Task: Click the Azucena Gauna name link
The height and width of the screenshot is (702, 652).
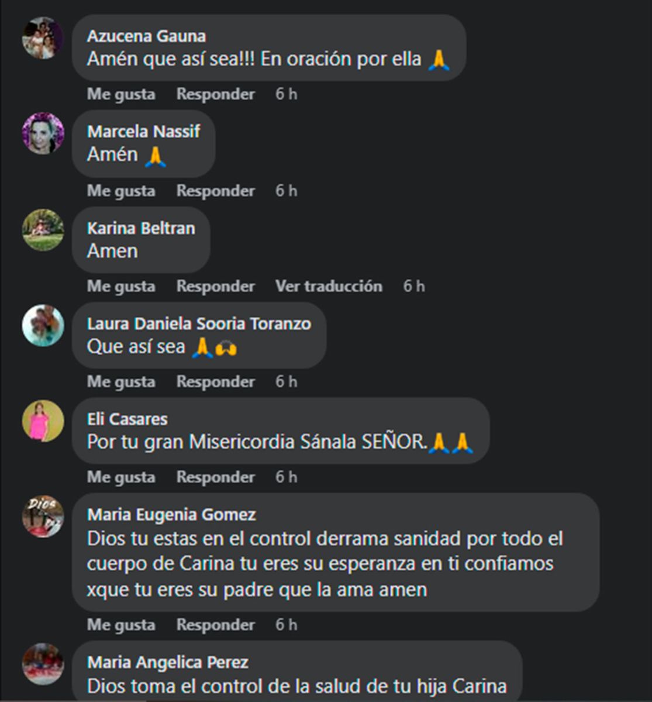Action: (x=146, y=36)
